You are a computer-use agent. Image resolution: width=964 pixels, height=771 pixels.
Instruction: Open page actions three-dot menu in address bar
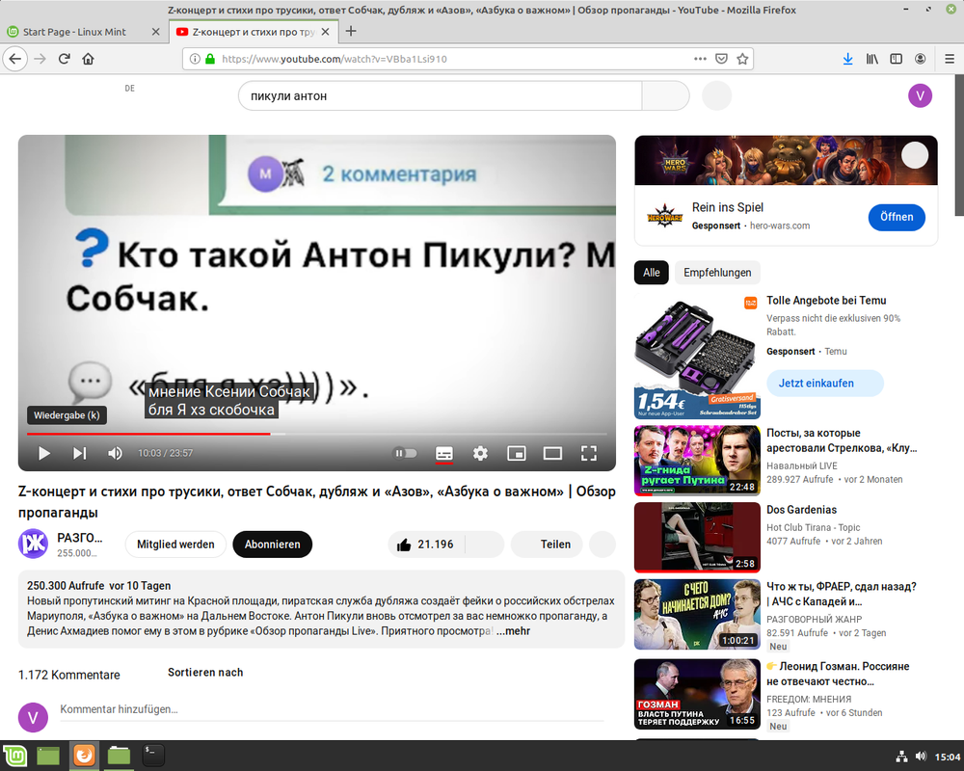click(x=700, y=59)
